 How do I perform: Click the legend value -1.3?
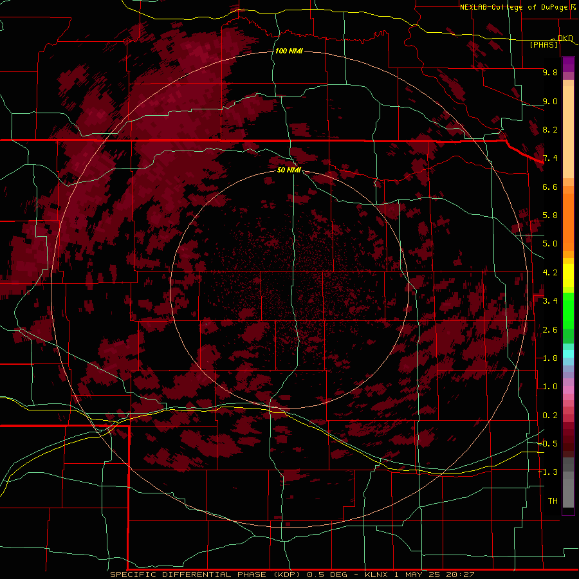pos(547,472)
